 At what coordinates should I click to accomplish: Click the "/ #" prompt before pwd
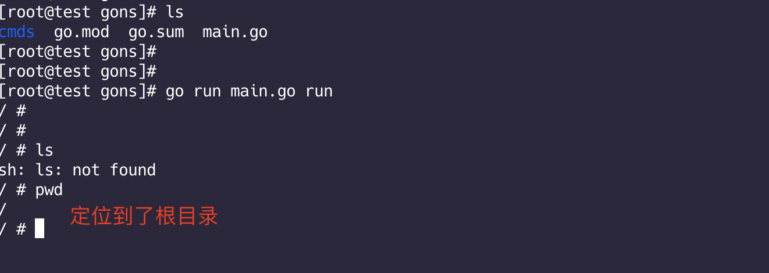[13, 190]
